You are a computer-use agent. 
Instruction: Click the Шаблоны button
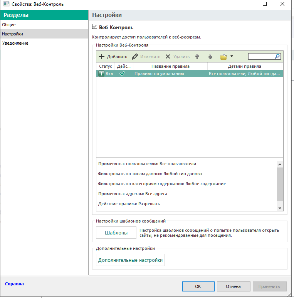[116, 233]
